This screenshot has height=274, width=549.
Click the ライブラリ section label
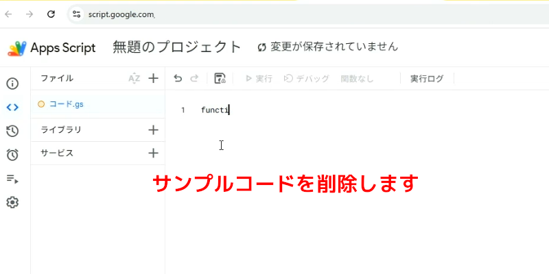(x=61, y=129)
